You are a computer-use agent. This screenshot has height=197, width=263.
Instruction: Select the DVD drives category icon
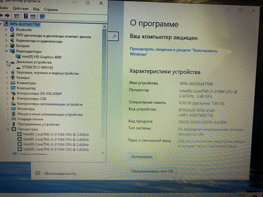click(12, 35)
